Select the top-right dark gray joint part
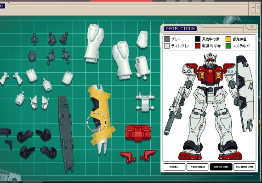 [64, 38]
